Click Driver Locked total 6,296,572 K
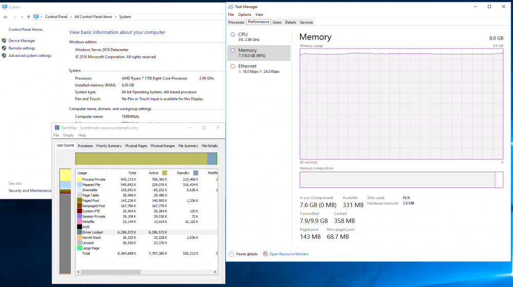Image resolution: width=513 pixels, height=287 pixels. point(127,232)
